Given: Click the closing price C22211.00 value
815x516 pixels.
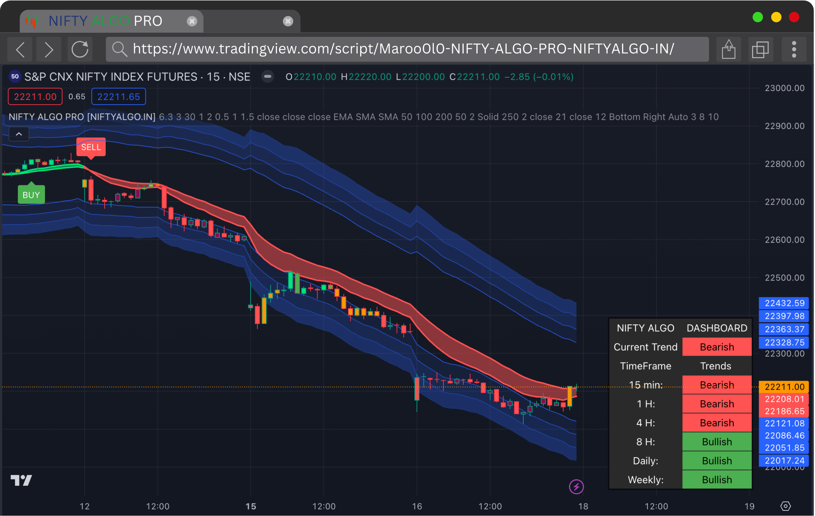Looking at the screenshot, I should 475,77.
